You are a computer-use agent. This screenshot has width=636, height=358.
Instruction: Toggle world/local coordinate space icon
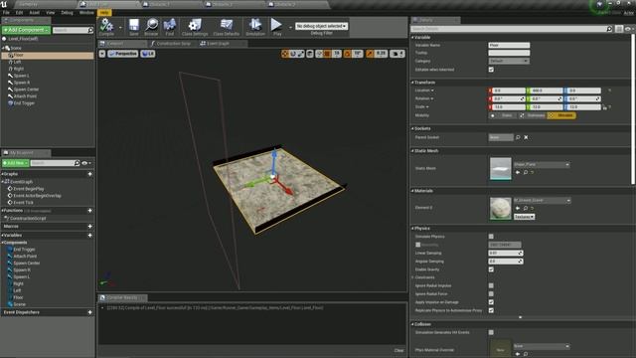tap(310, 54)
